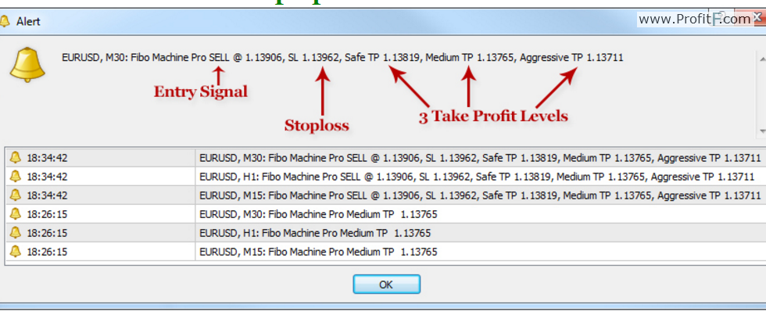
Task: Click the bell icon on the M15 SELL row
Action: click(16, 195)
